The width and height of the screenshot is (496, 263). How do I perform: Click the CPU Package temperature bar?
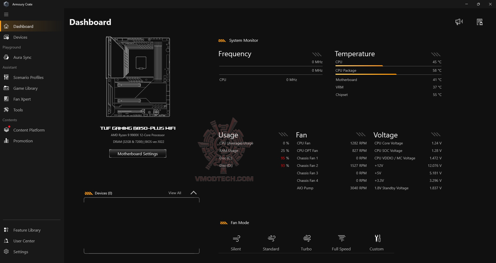coord(388,74)
